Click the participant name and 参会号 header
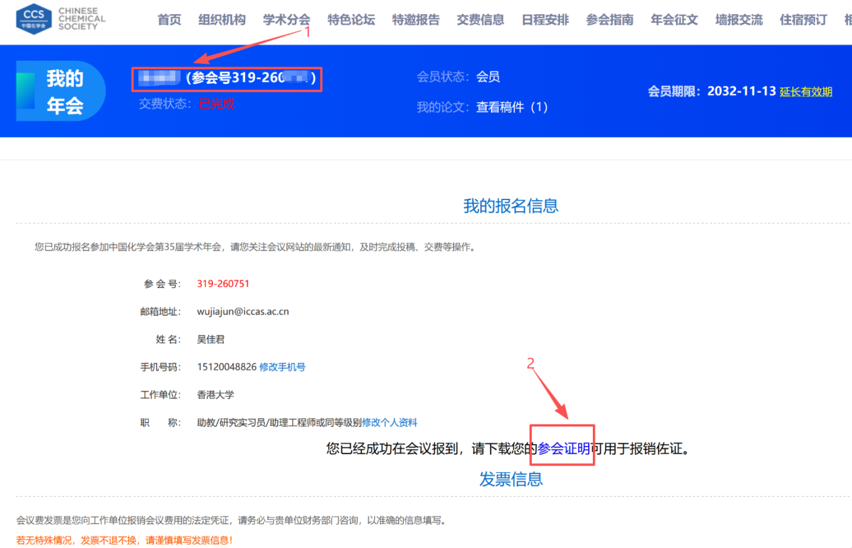Image resolution: width=852 pixels, height=548 pixels. [226, 79]
